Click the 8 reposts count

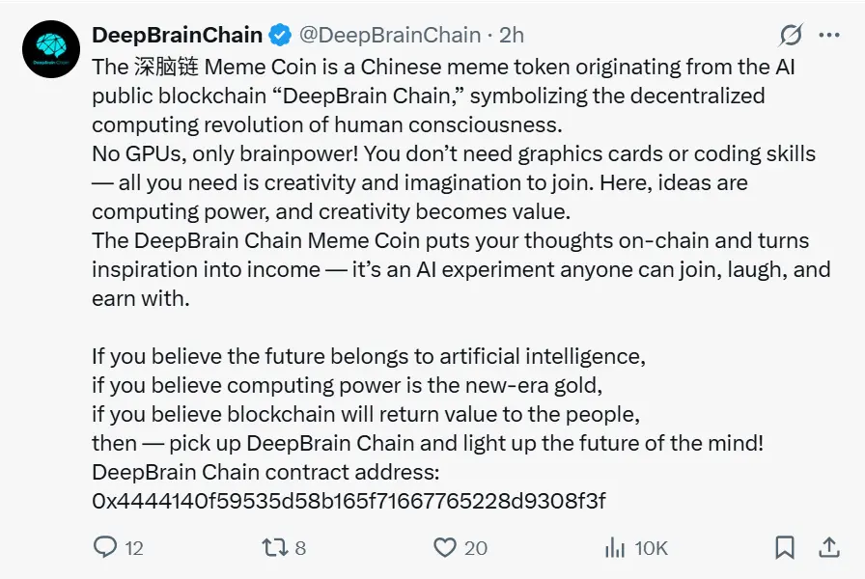coord(300,548)
